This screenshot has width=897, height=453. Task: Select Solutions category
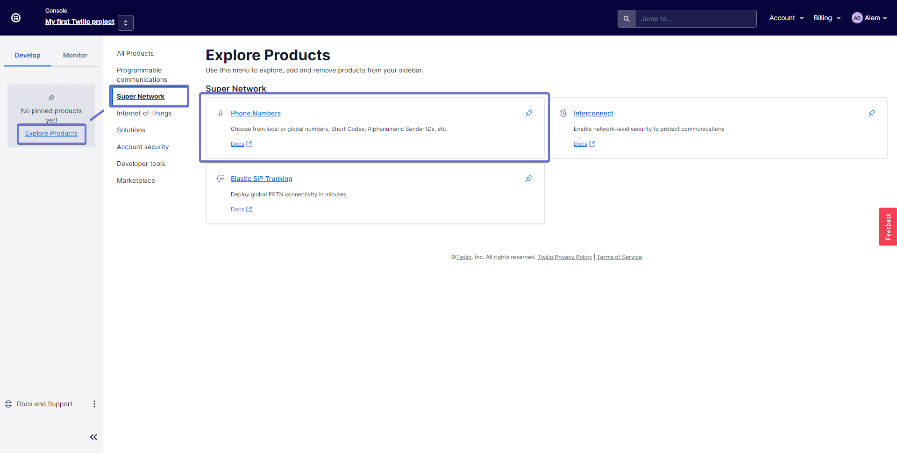131,130
